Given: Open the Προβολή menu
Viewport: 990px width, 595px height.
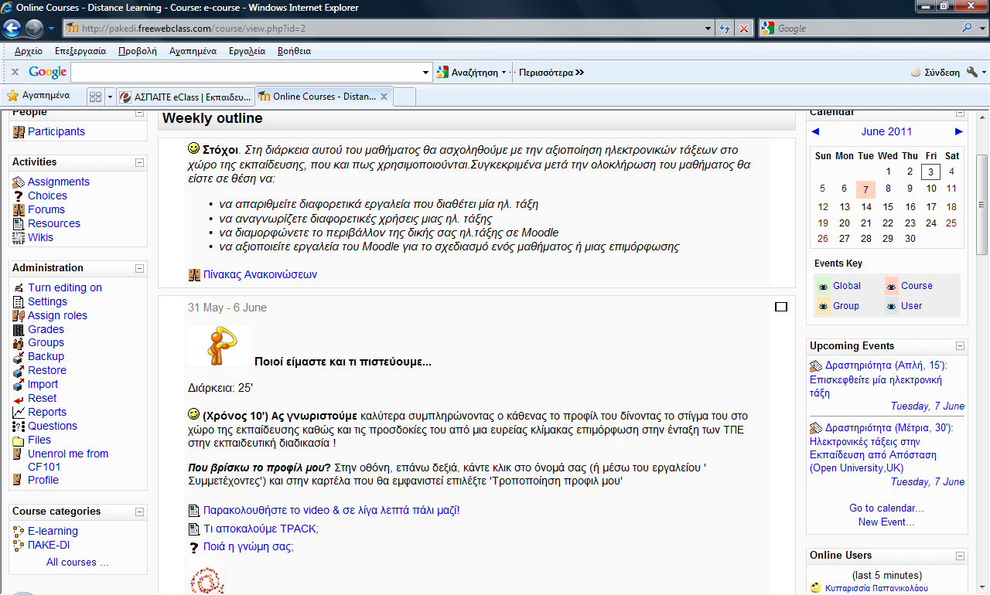Looking at the screenshot, I should point(138,51).
